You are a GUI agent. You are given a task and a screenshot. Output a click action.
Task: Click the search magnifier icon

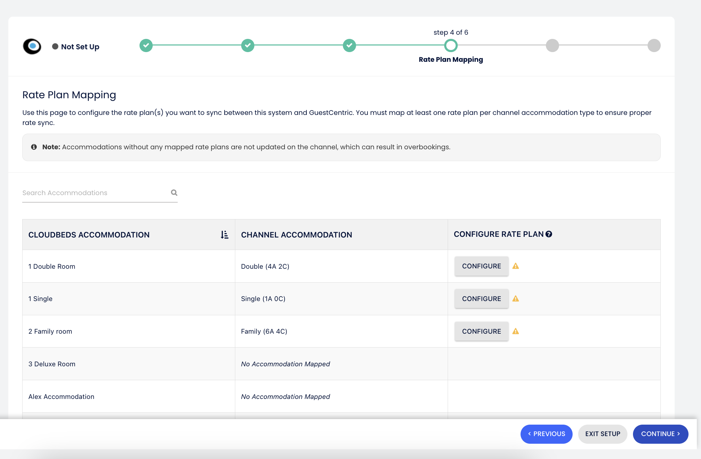(174, 193)
